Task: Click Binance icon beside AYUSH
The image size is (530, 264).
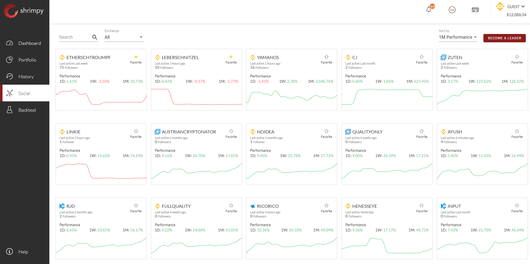Action: pos(443,132)
